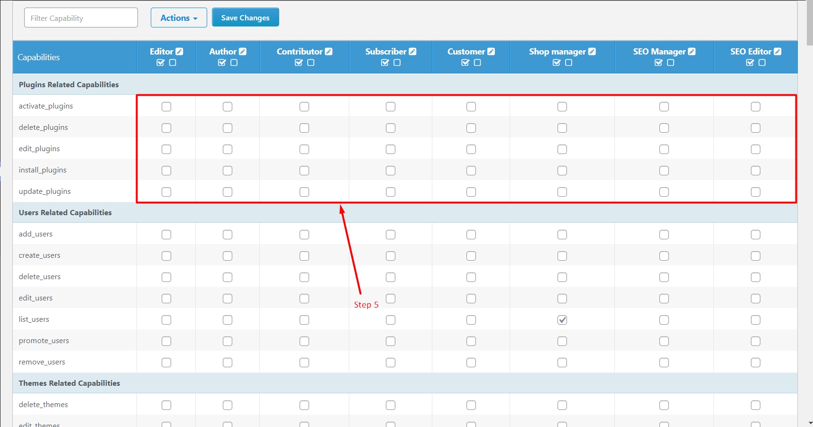Select the remove_users capability label
813x427 pixels.
pyautogui.click(x=42, y=362)
